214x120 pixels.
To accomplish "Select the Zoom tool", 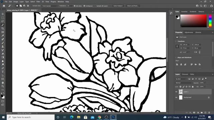I will tap(3, 86).
